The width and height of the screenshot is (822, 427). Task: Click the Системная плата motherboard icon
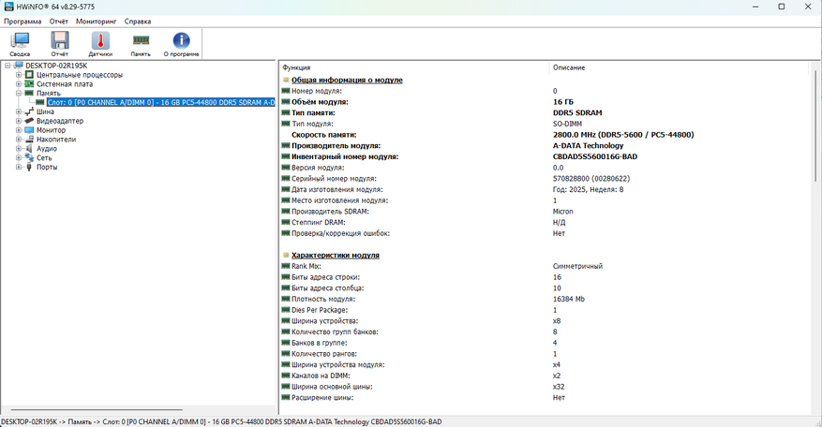pos(29,84)
